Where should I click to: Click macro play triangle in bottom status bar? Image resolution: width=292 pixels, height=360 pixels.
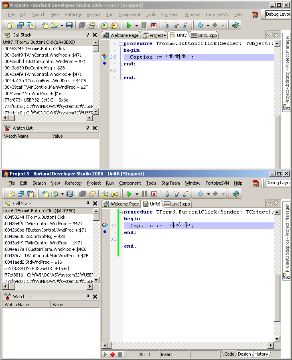point(105,354)
